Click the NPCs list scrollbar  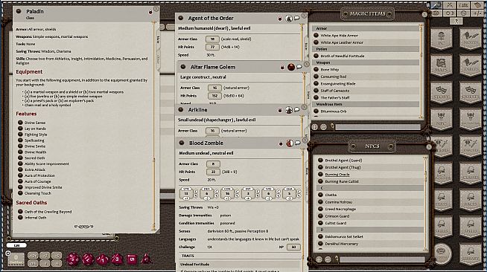(x=425, y=203)
